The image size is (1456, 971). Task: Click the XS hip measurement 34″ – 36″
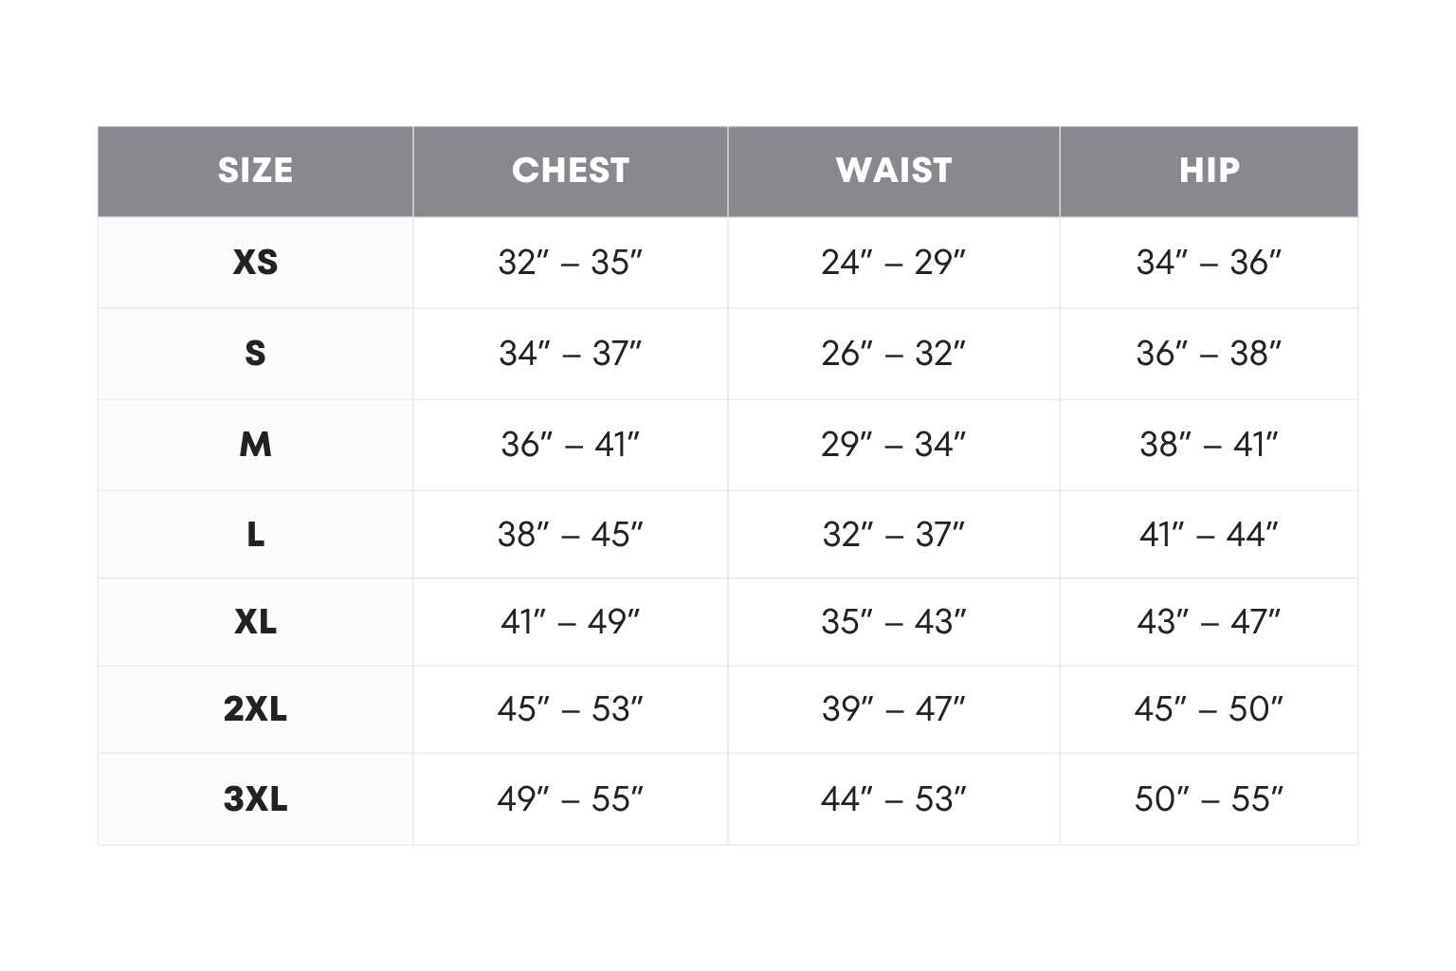pyautogui.click(x=1209, y=263)
